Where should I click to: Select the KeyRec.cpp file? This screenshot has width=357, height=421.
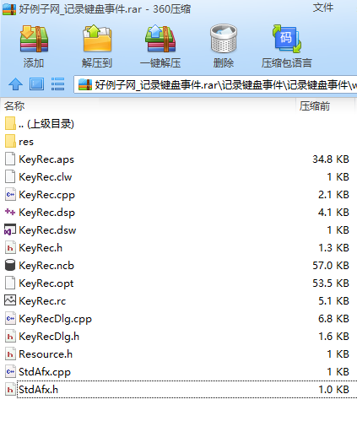(179, 195)
